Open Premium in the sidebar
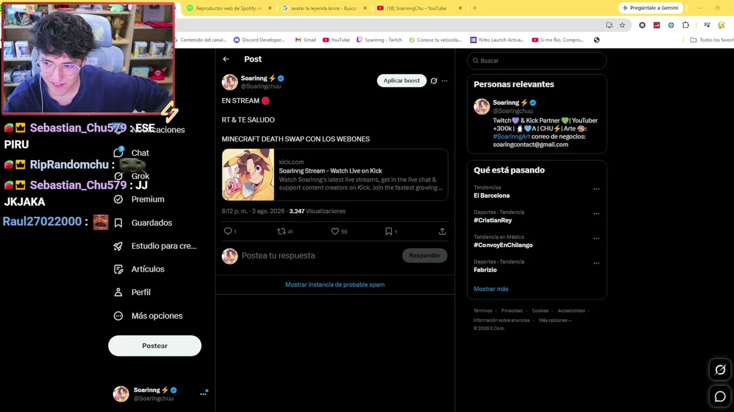Screen dimensions: 734x412 (139, 199)
